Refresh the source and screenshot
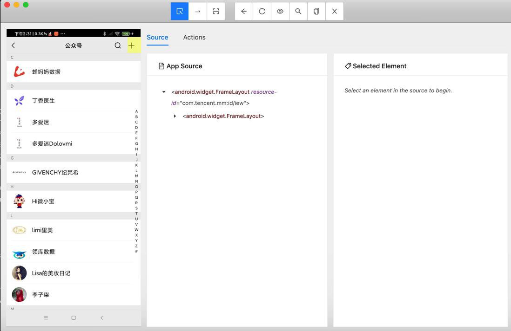The height and width of the screenshot is (331, 511). (262, 12)
